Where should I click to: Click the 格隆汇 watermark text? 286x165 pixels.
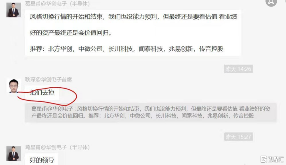click(276, 159)
